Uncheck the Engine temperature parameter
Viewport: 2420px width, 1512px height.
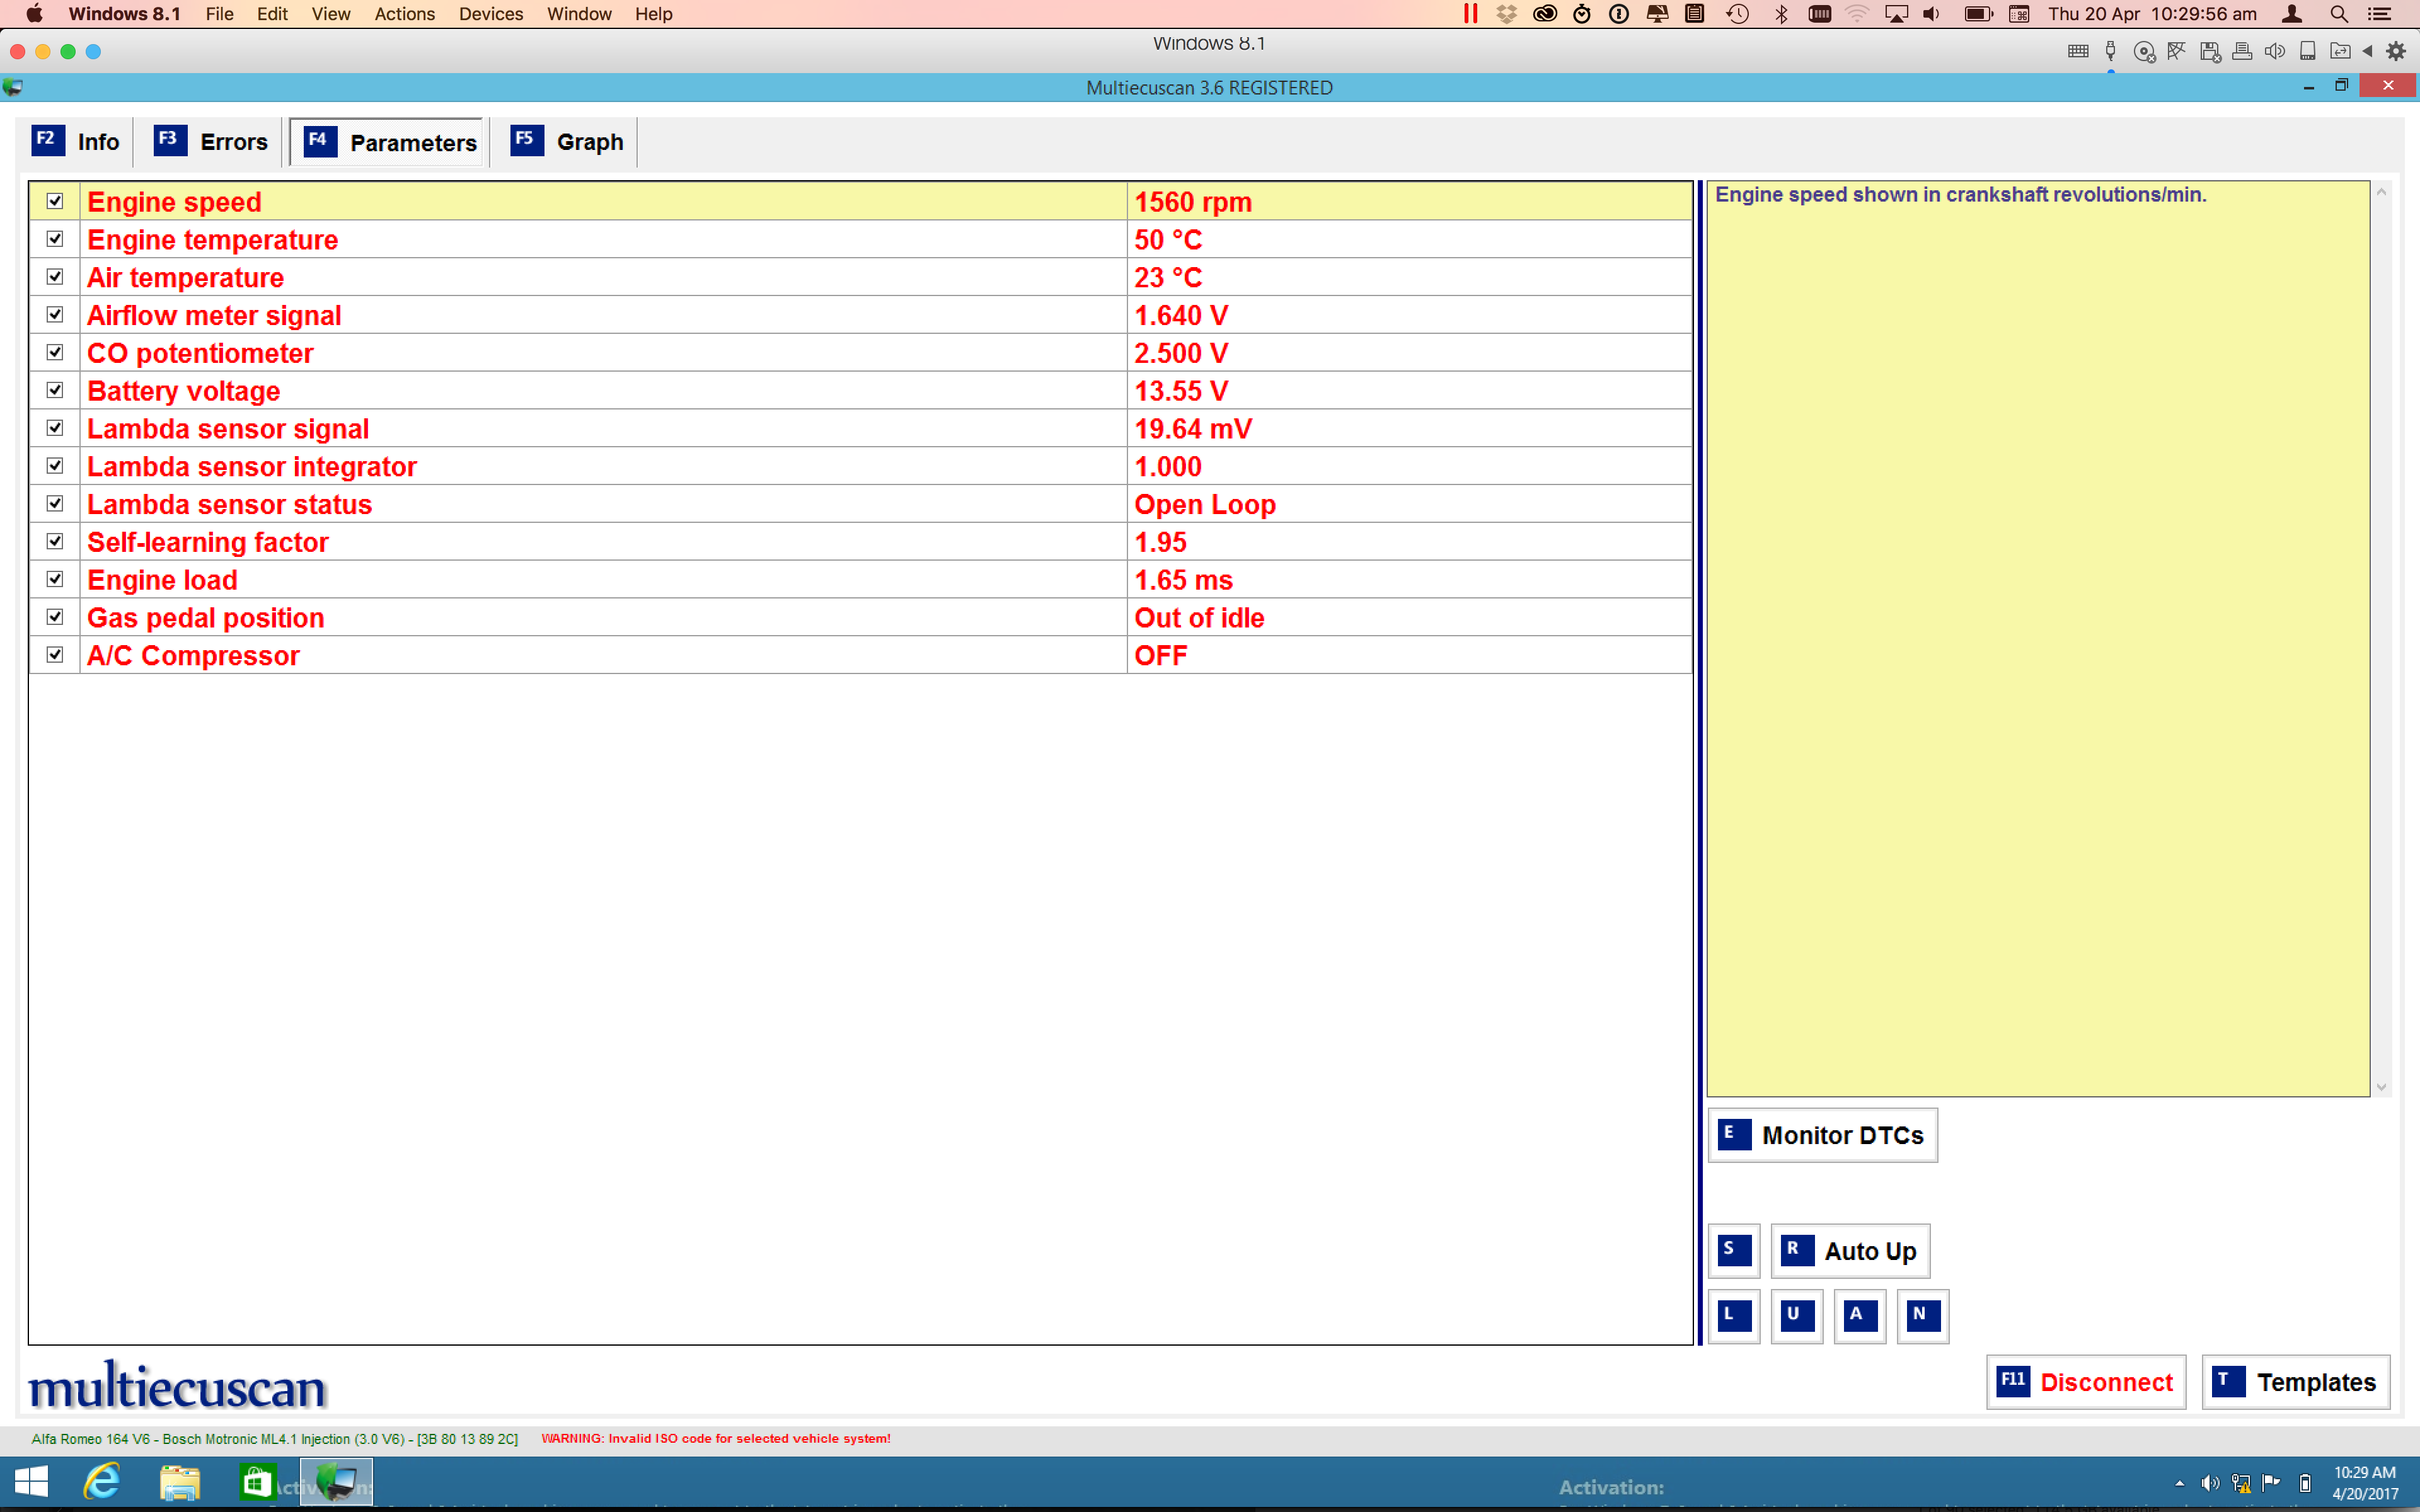coord(55,239)
